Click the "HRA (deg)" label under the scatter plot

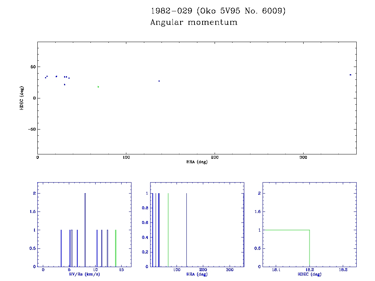pyautogui.click(x=197, y=162)
